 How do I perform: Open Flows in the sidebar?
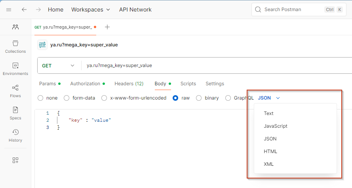point(15,91)
